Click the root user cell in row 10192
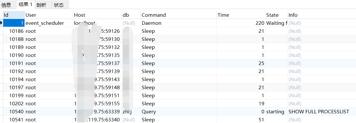This screenshot has width=356, height=123. click(49, 71)
